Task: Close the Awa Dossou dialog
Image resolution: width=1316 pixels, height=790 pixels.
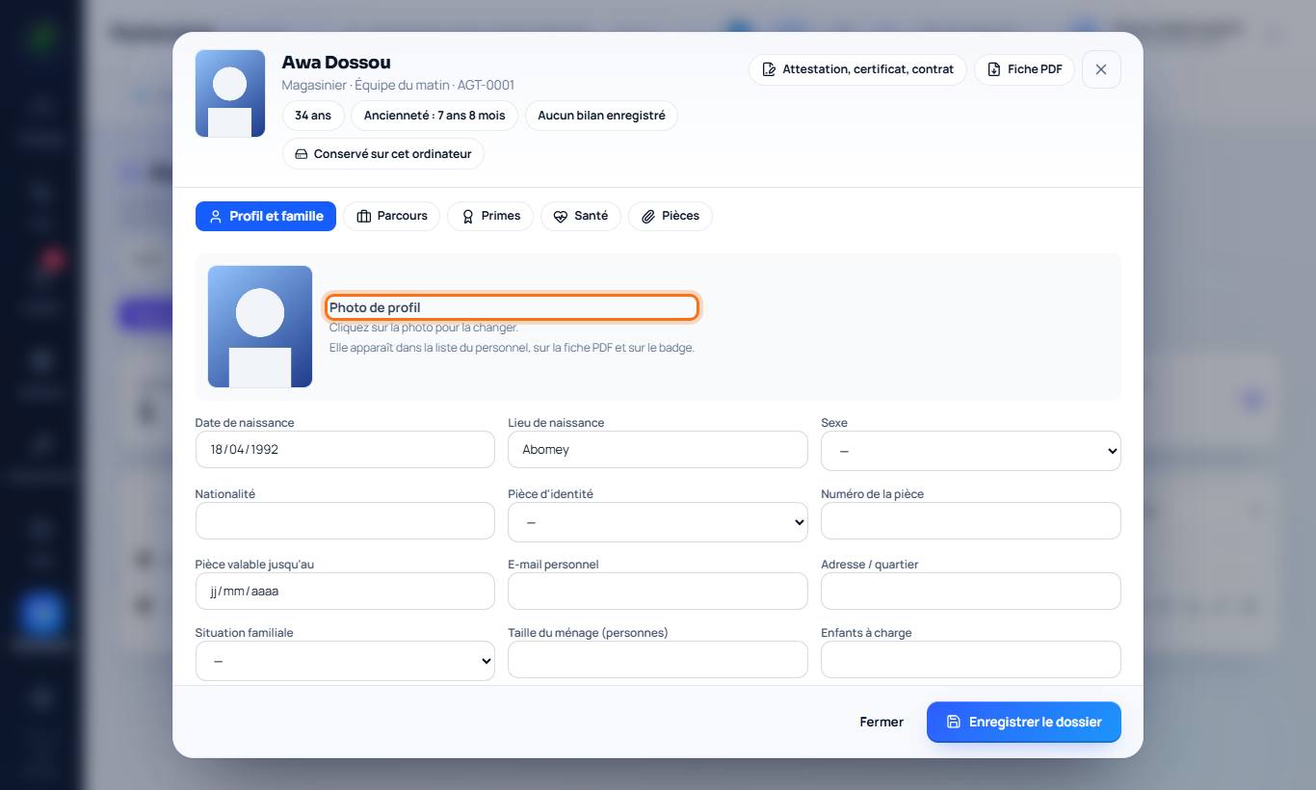Action: coord(1101,69)
